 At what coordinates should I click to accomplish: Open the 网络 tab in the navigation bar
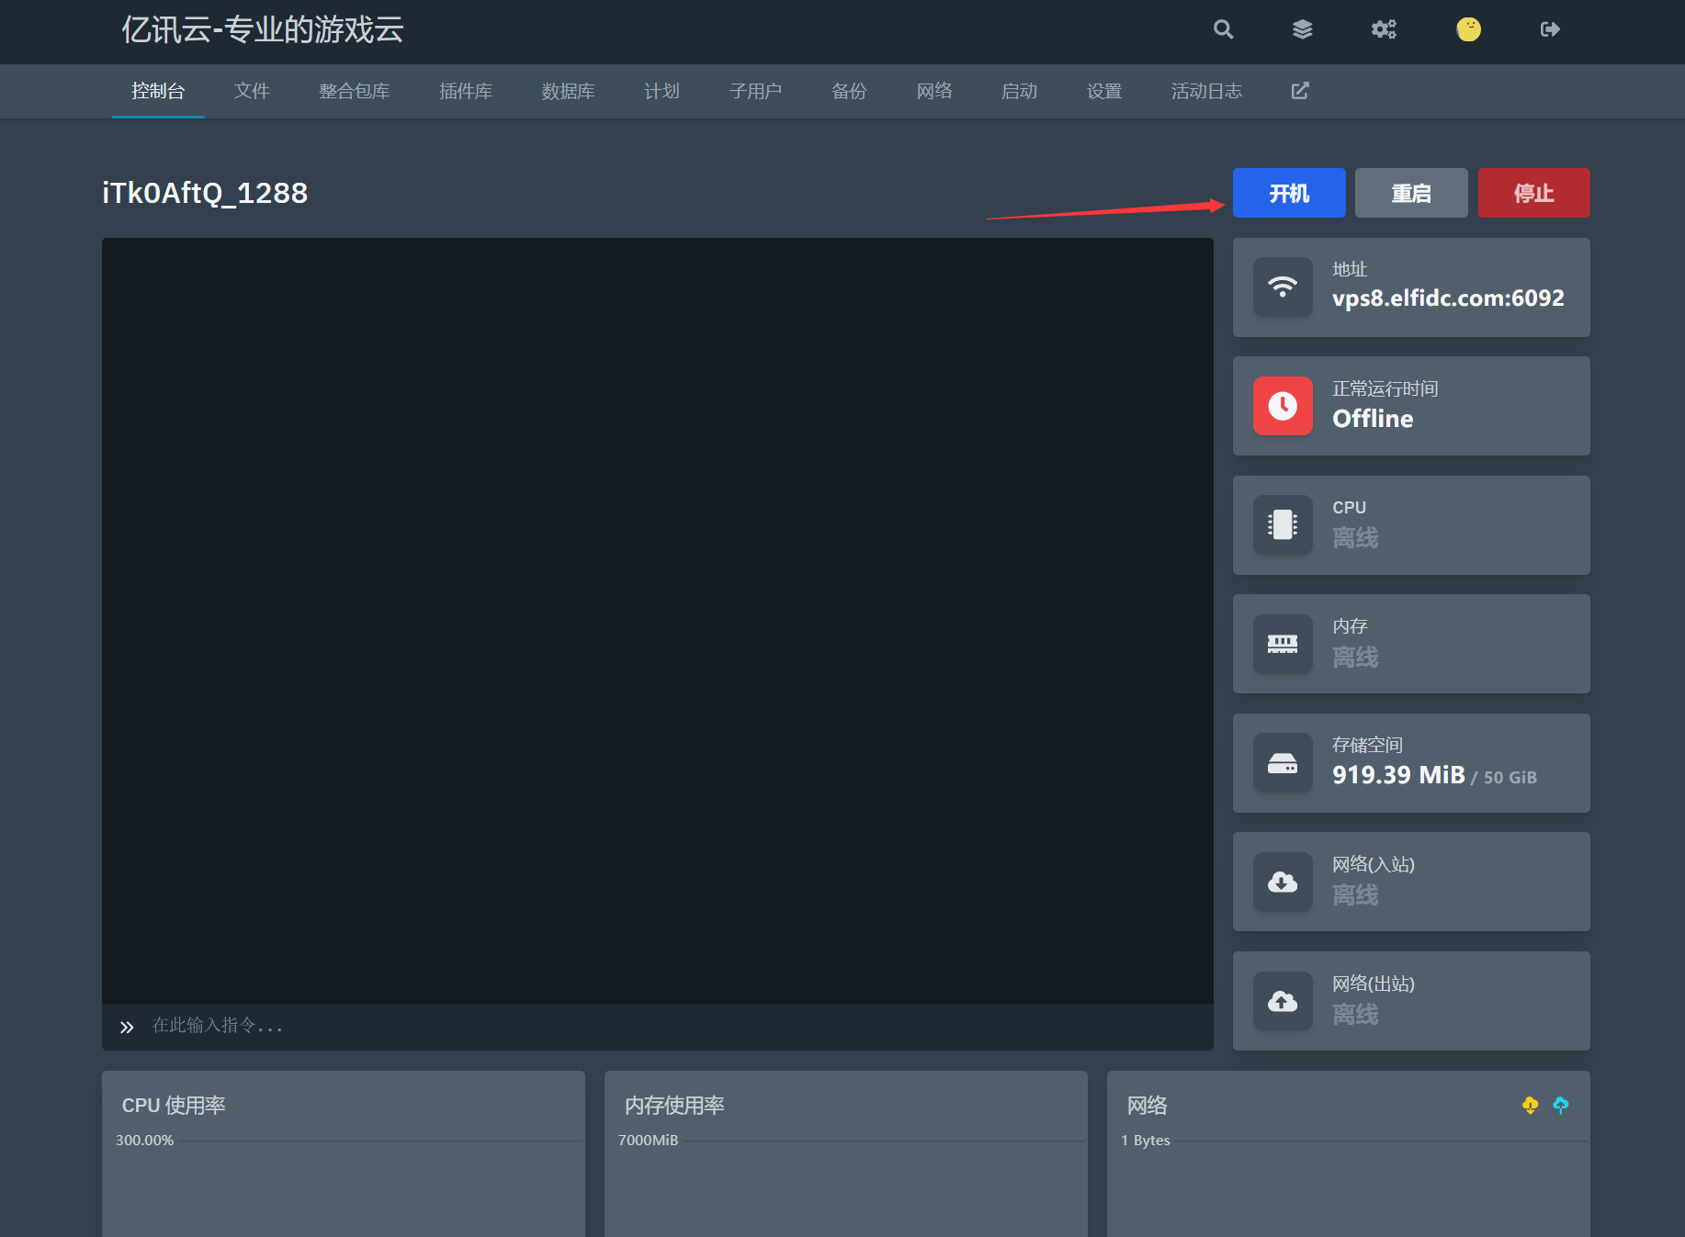pos(934,91)
